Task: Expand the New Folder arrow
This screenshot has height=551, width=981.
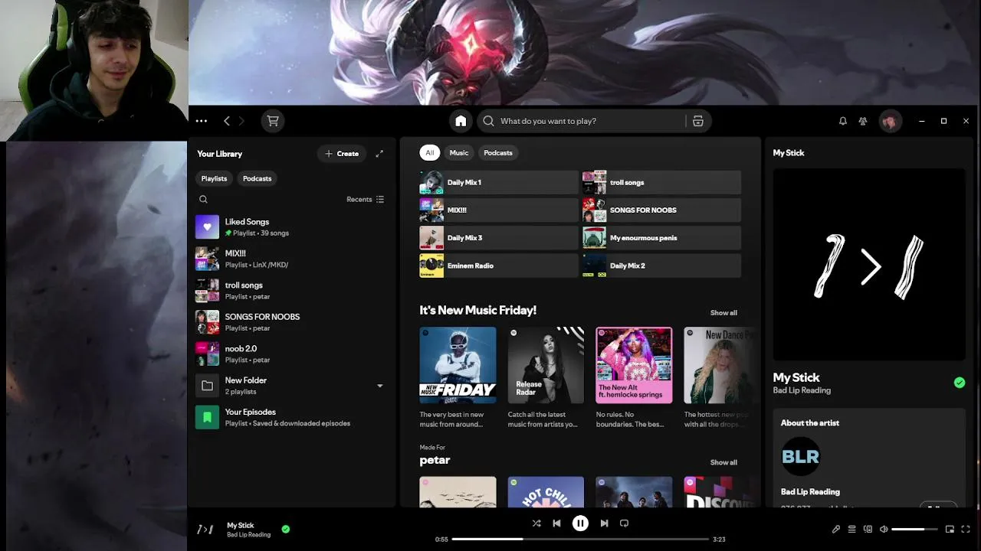Action: point(379,386)
